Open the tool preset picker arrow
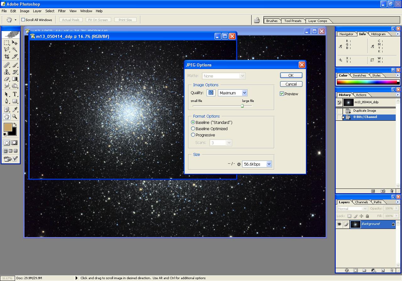The height and width of the screenshot is (281, 402). coord(15,20)
